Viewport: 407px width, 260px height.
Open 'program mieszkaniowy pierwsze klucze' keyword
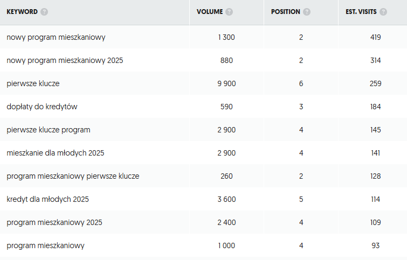pyautogui.click(x=73, y=176)
